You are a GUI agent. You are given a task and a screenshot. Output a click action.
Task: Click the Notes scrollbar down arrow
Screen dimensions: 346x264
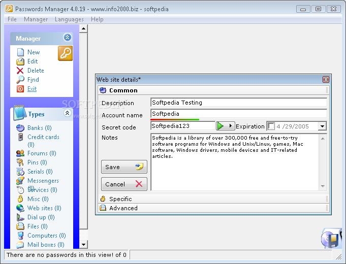coord(323,186)
